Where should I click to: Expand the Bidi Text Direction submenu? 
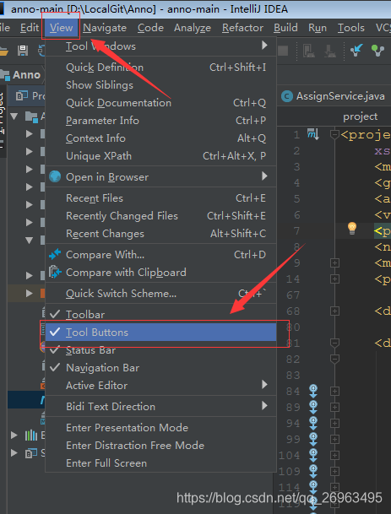[x=160, y=407]
